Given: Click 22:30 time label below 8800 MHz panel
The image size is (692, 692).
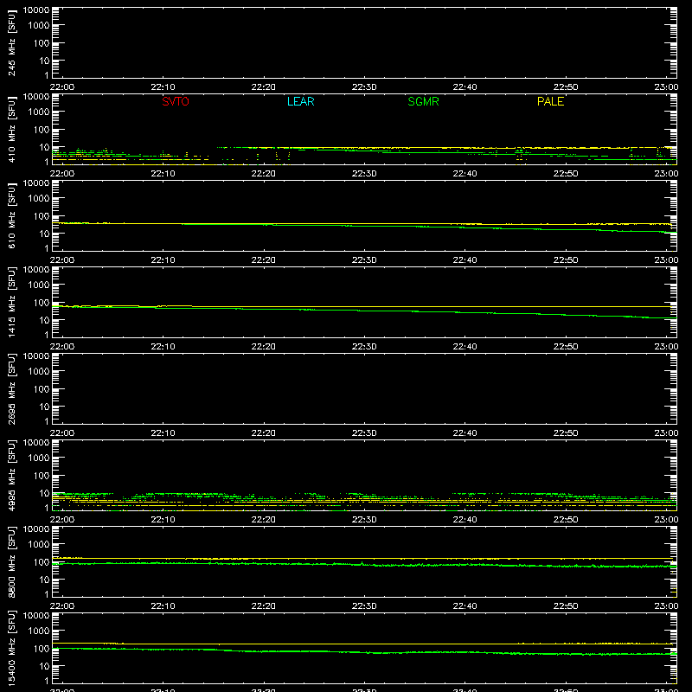Looking at the screenshot, I should click(364, 606).
